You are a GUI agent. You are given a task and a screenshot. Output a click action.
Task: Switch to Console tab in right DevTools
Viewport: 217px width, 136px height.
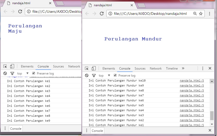coord(125,69)
